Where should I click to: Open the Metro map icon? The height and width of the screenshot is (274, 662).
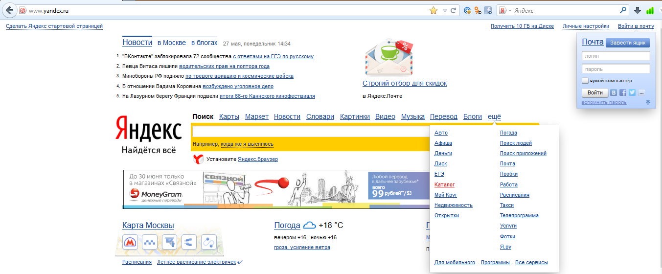point(130,242)
